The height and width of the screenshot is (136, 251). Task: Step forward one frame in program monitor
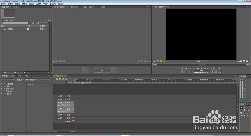point(205,68)
